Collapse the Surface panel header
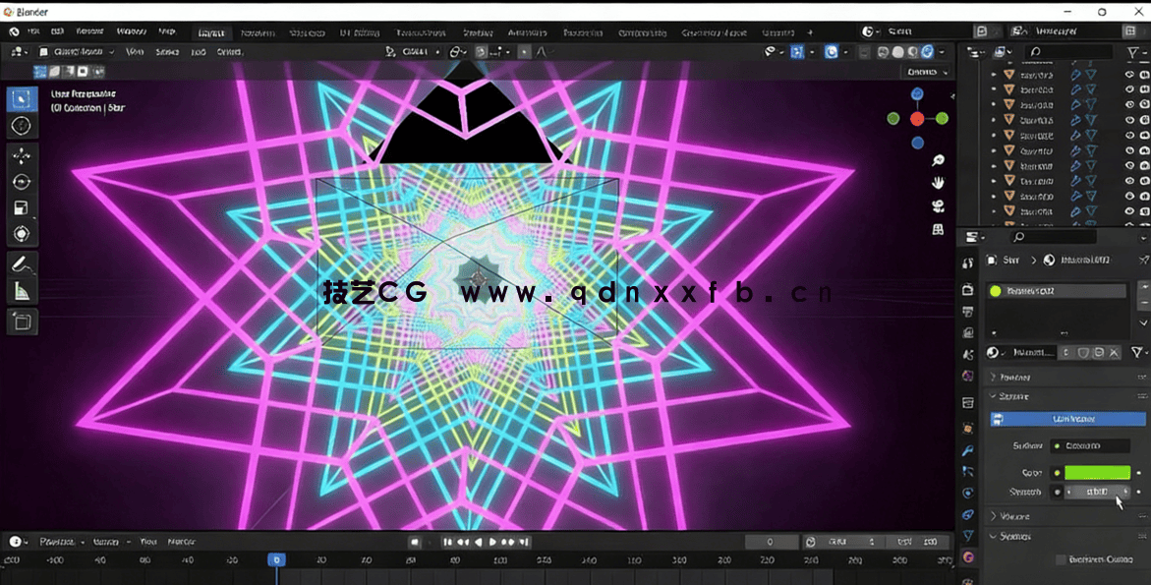Viewport: 1151px width, 585px height. pos(1013,396)
